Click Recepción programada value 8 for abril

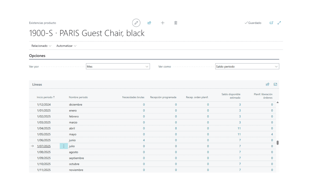pos(176,128)
